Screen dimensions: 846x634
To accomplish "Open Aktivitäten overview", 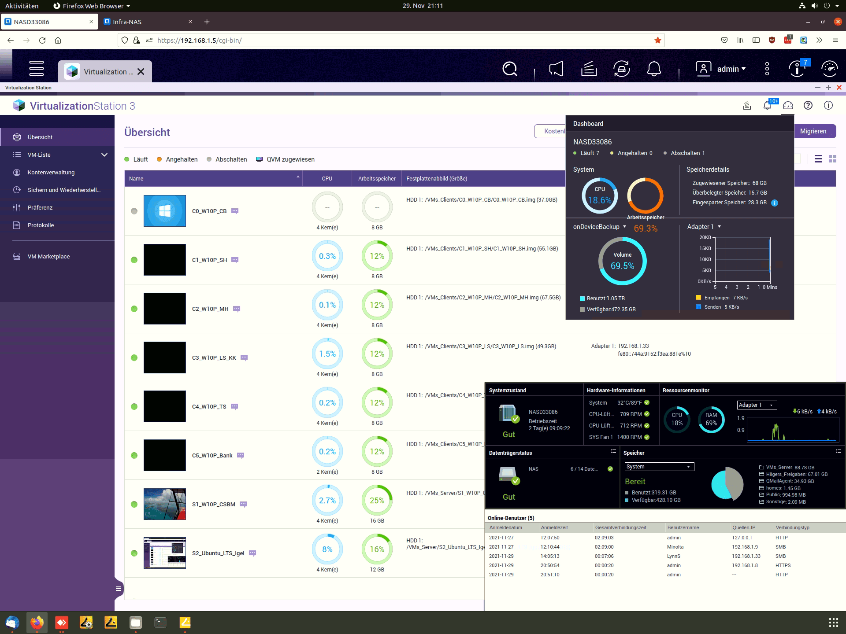I will point(22,6).
